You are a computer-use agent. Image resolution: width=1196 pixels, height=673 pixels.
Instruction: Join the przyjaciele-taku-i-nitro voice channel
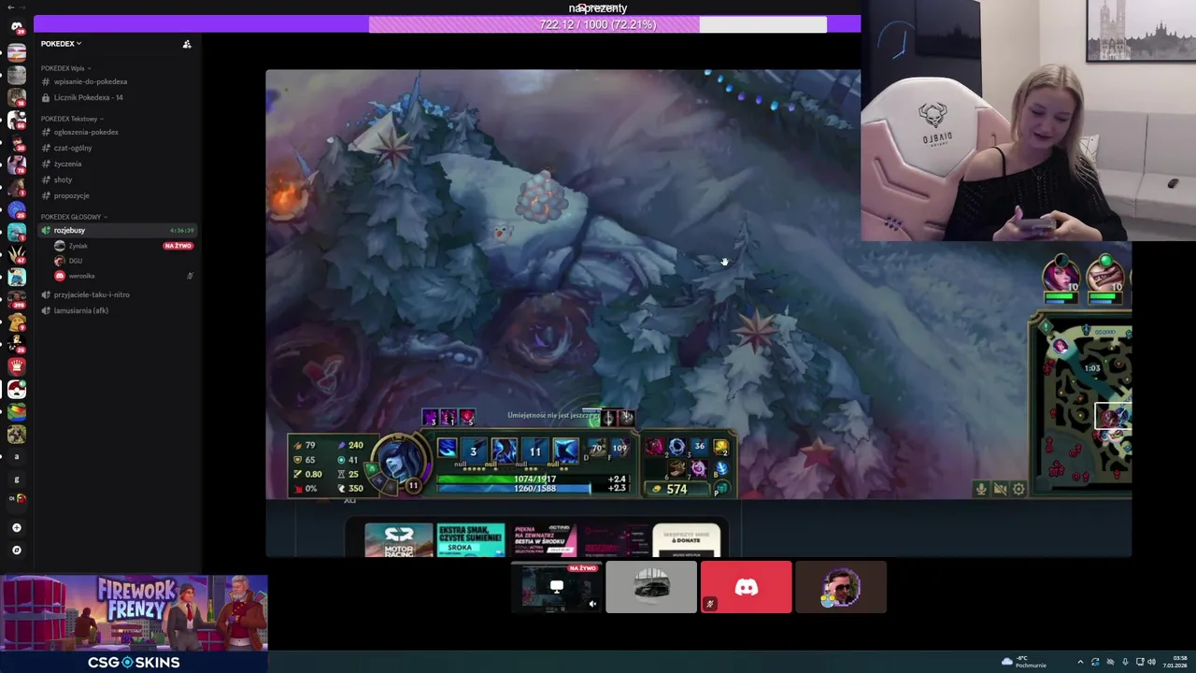pos(117,294)
